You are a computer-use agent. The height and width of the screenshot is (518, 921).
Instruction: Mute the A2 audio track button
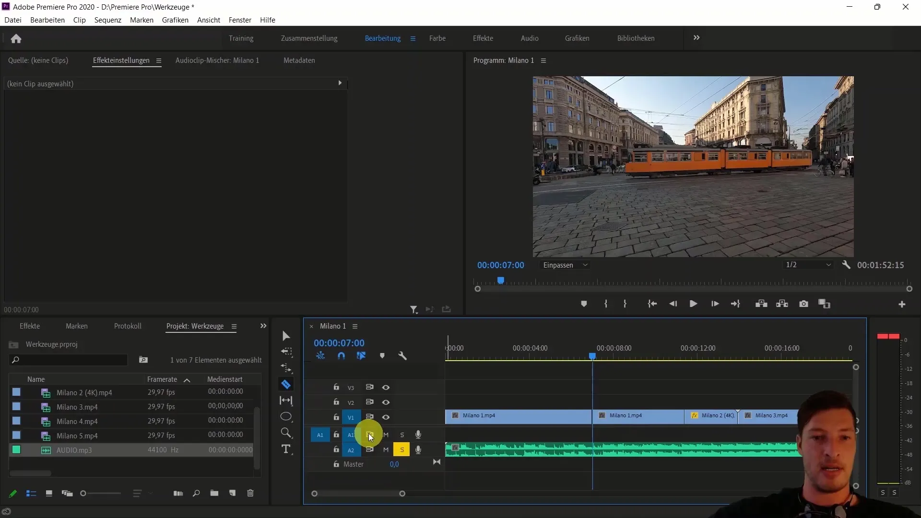point(386,450)
